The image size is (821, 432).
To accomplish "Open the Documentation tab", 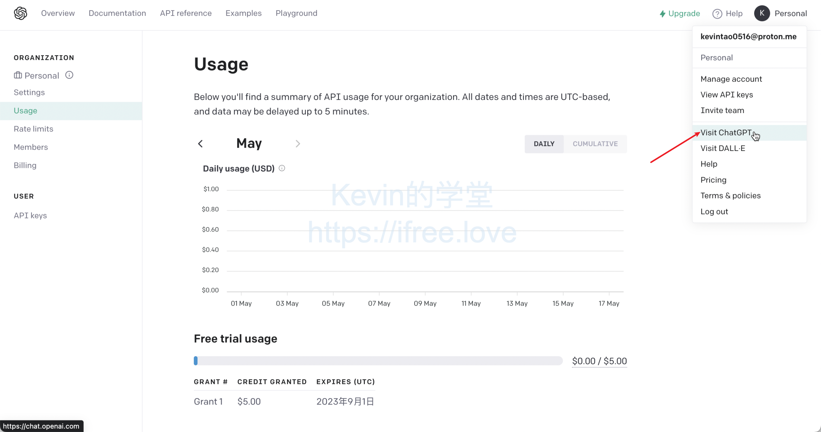I will [x=117, y=13].
